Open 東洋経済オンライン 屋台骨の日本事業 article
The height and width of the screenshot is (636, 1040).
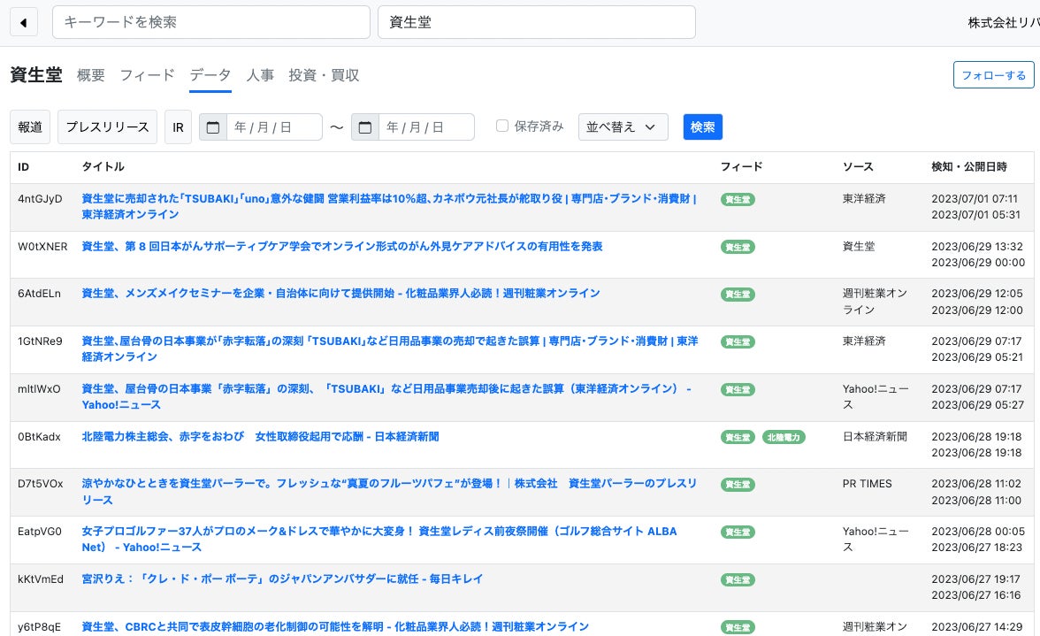389,349
